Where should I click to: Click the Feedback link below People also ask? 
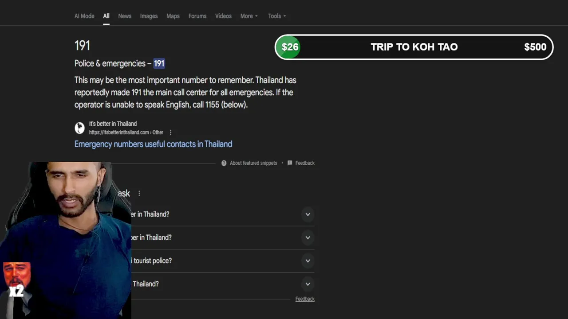[x=305, y=299]
